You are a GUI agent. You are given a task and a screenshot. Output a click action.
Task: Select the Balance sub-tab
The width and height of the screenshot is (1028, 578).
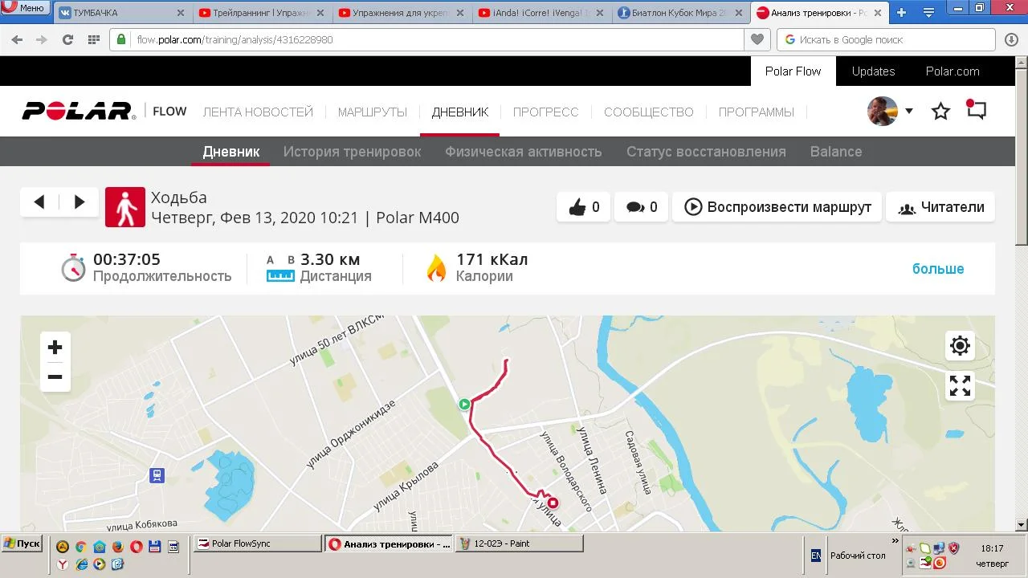836,152
